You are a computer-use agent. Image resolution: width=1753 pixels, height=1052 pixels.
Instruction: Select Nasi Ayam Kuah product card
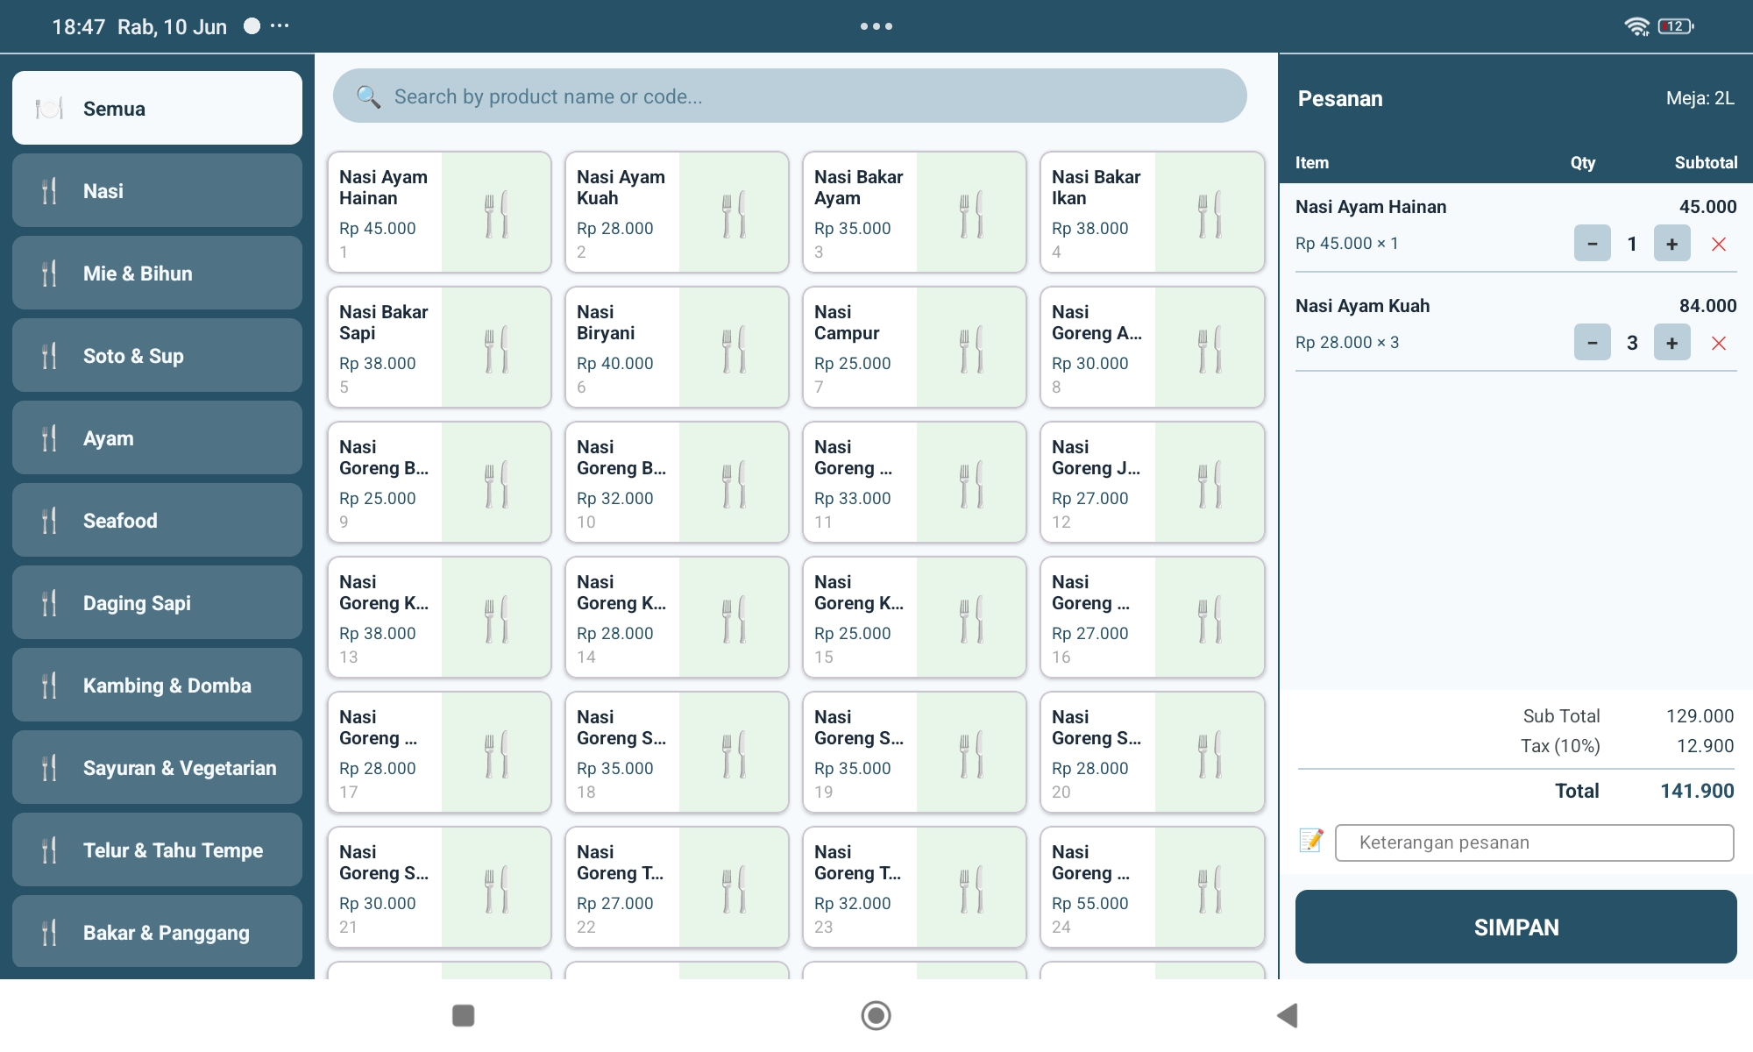coord(677,212)
